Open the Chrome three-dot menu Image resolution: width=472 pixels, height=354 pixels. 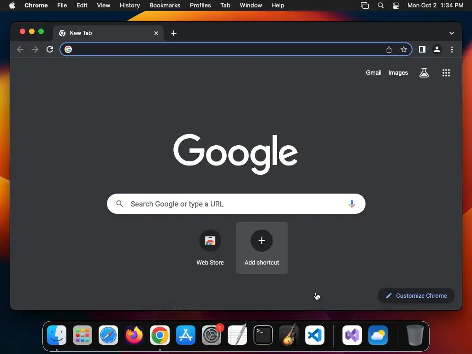tap(452, 49)
